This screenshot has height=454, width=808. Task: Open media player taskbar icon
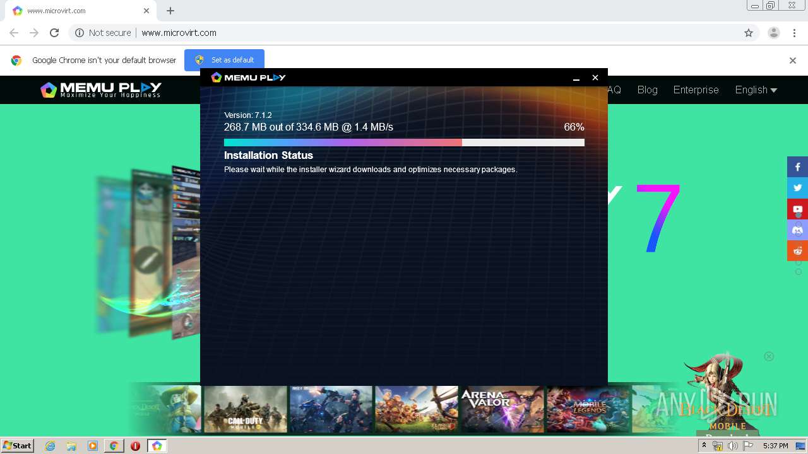tap(93, 446)
